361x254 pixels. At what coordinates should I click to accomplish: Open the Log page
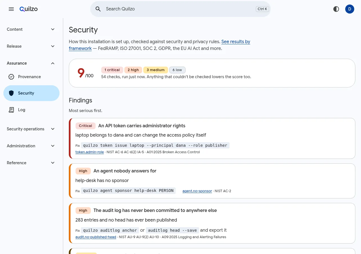[31, 110]
